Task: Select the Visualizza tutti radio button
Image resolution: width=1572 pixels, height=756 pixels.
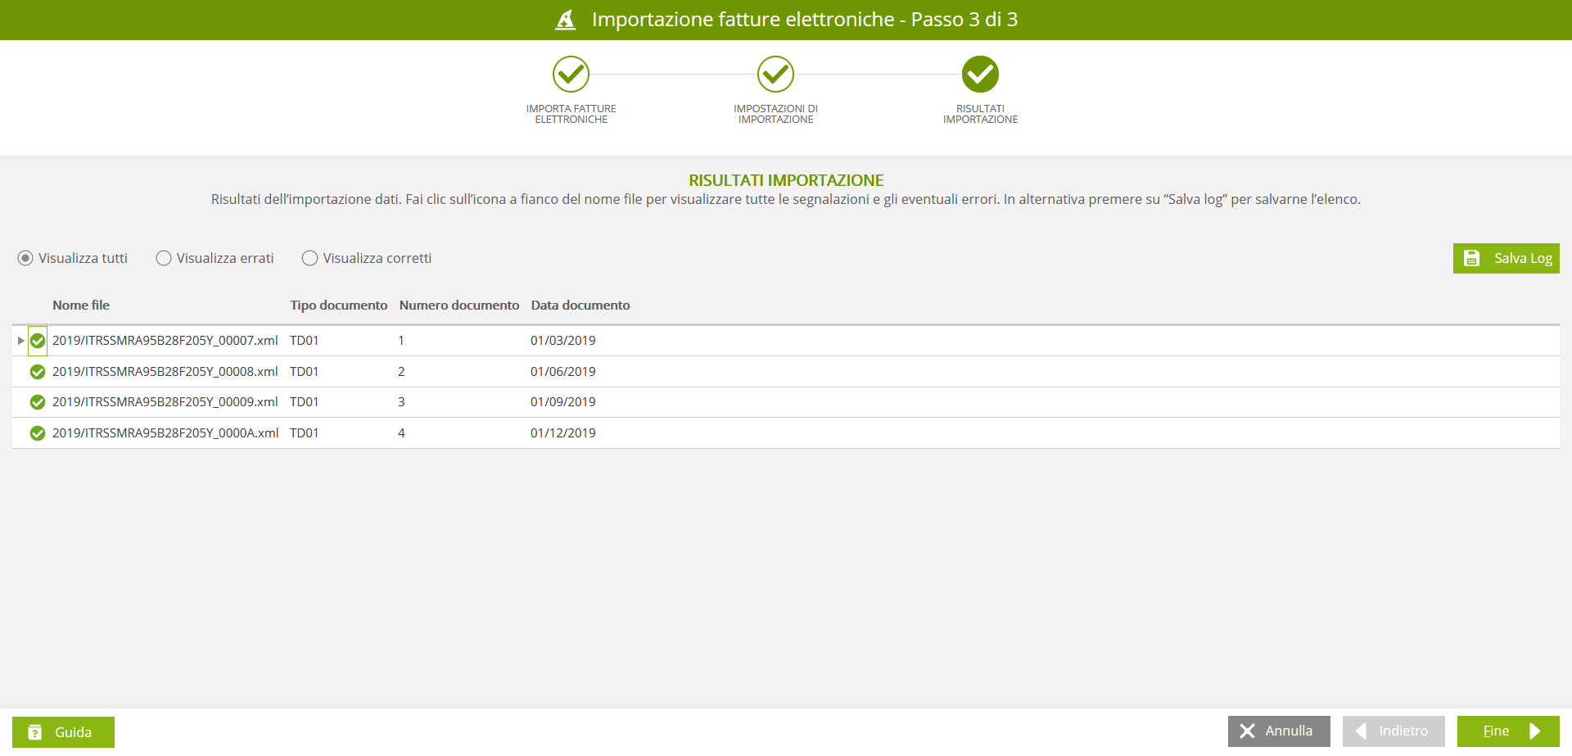Action: coord(25,258)
